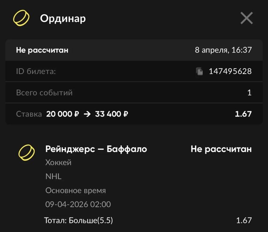Open the NHL league label
The height and width of the screenshot is (232, 268).
(53, 176)
